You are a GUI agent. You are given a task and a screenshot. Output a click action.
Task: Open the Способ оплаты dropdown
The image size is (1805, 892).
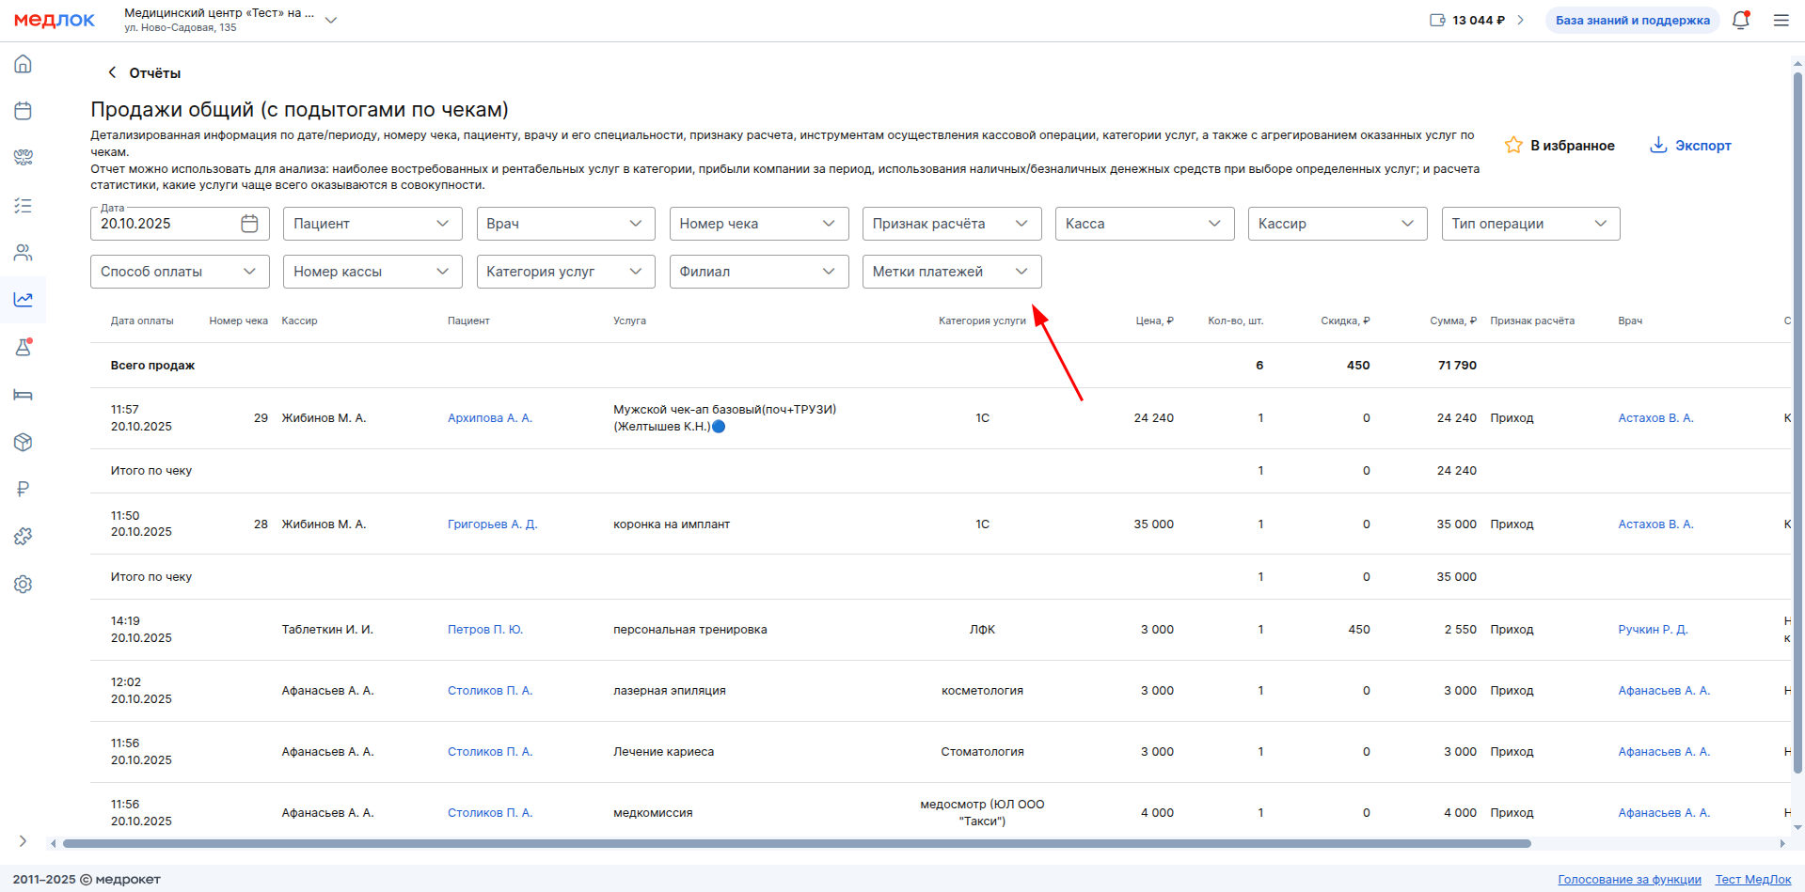point(180,272)
